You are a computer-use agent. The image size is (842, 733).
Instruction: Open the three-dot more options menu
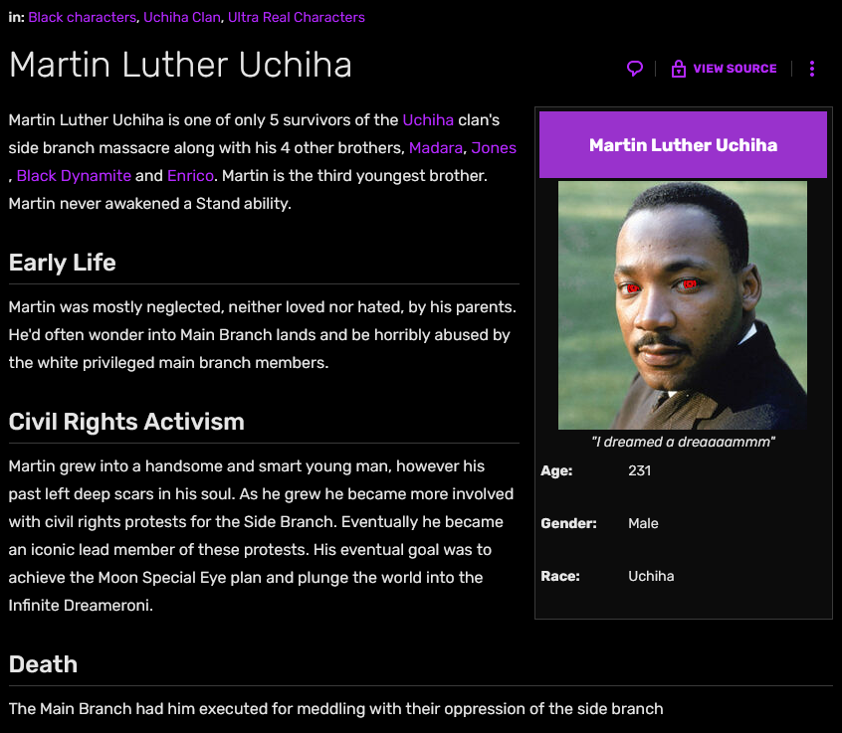click(812, 69)
